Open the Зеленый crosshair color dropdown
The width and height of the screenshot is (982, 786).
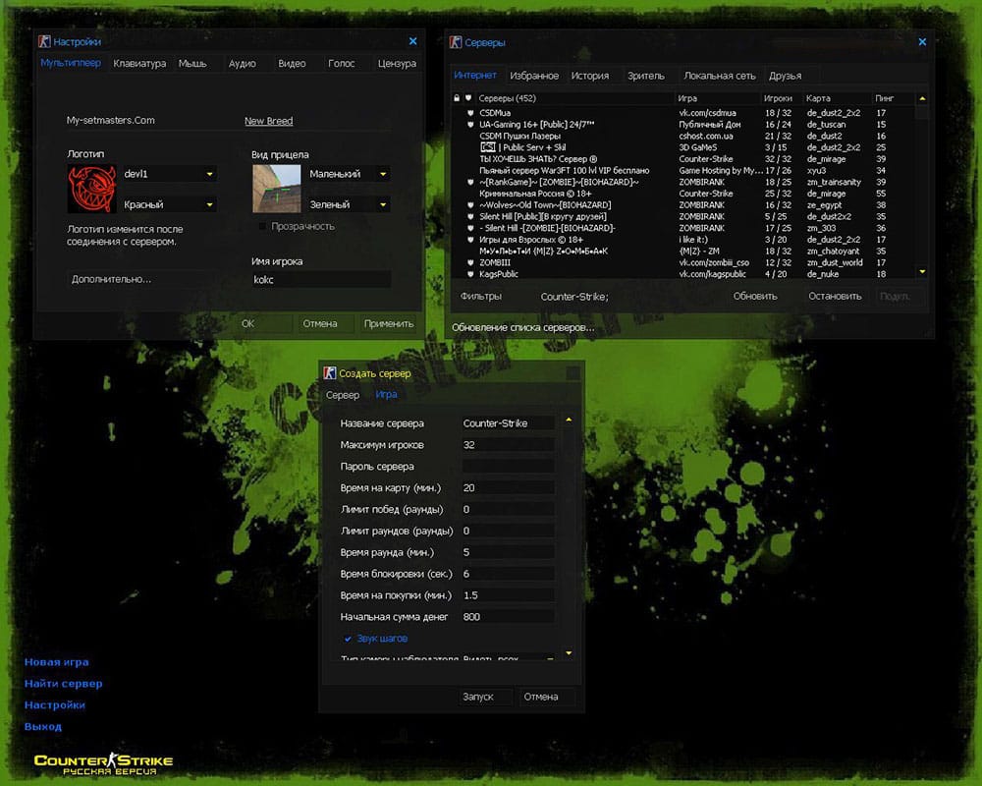[x=349, y=204]
